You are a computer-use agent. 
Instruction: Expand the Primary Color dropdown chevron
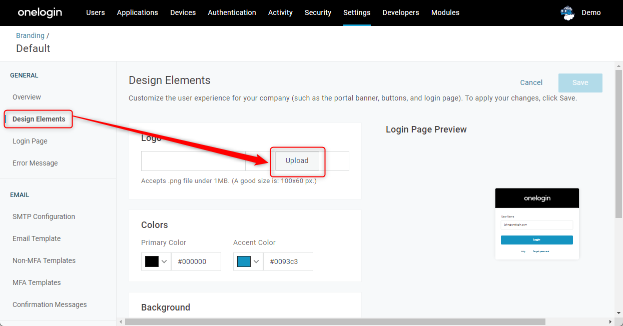click(x=164, y=261)
